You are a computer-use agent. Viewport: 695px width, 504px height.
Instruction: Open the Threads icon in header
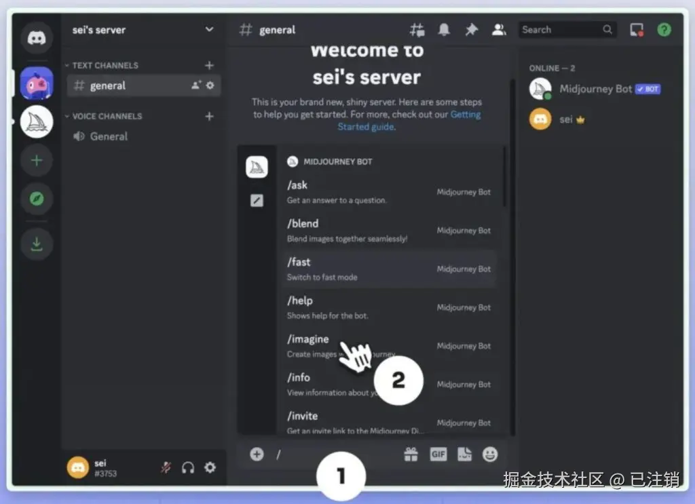tap(417, 30)
